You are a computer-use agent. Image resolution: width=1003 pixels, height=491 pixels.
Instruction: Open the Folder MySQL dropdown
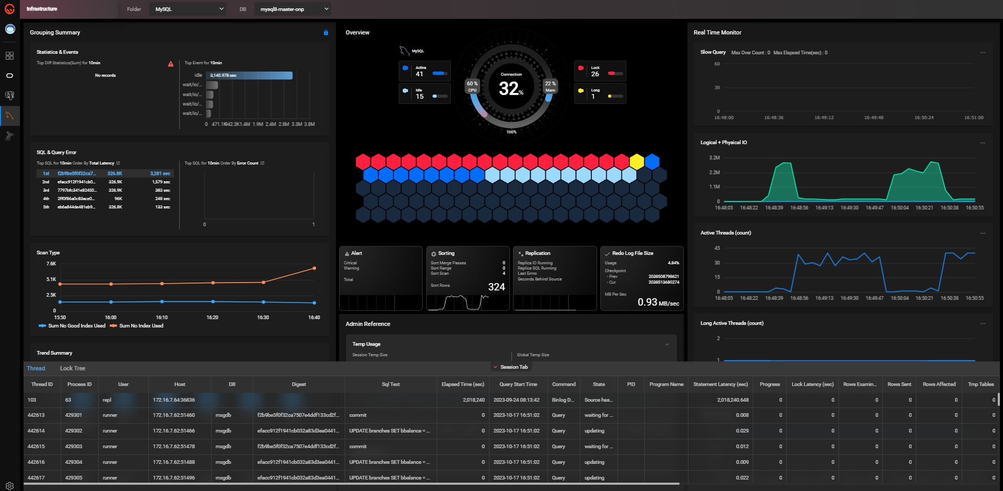pyautogui.click(x=188, y=9)
